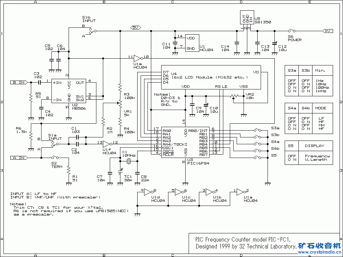343x257 pixels.
Task: Click the 'MCLR' pin label
Action: click(168, 155)
